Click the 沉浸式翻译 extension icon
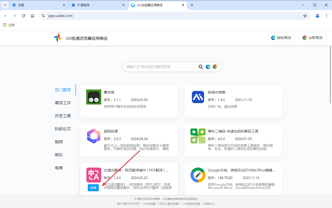 pyautogui.click(x=93, y=175)
